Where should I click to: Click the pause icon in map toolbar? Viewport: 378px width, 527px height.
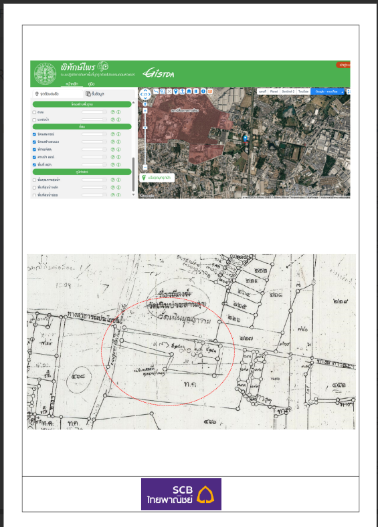pos(196,92)
